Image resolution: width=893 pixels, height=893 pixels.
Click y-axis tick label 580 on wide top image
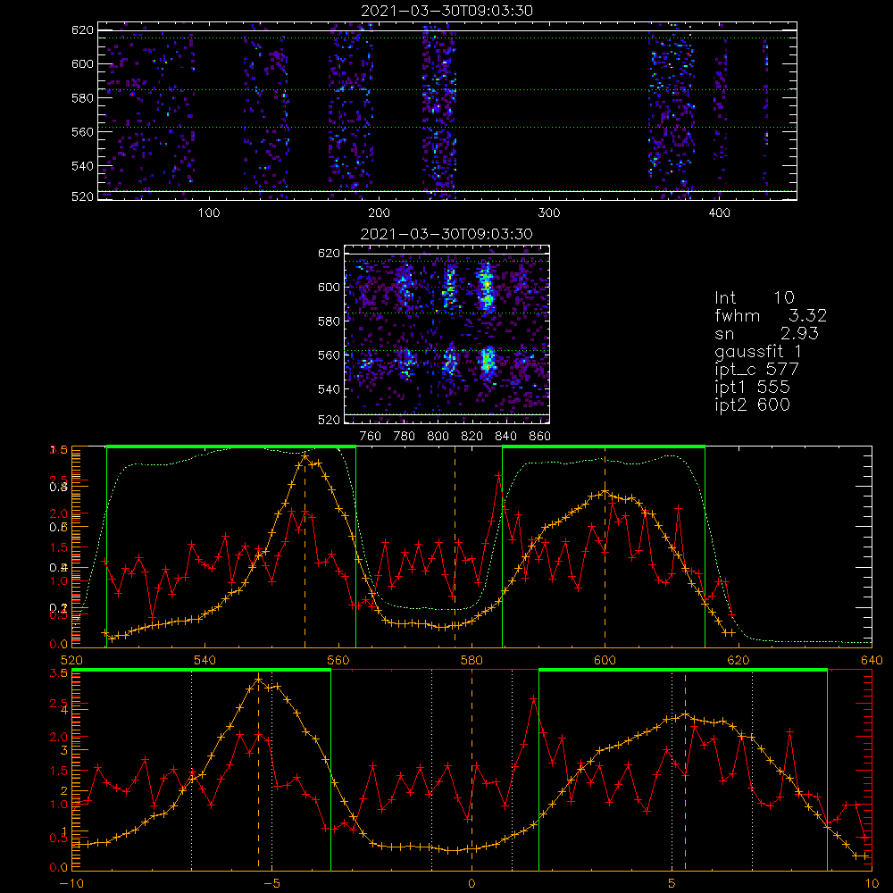click(82, 98)
